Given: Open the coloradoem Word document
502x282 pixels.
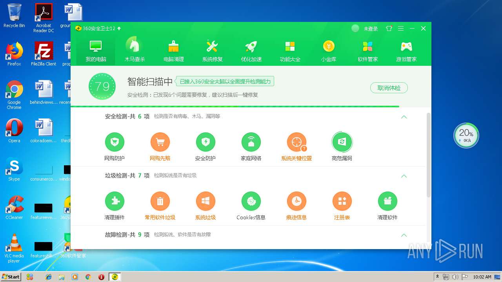Looking at the screenshot, I should tap(44, 131).
